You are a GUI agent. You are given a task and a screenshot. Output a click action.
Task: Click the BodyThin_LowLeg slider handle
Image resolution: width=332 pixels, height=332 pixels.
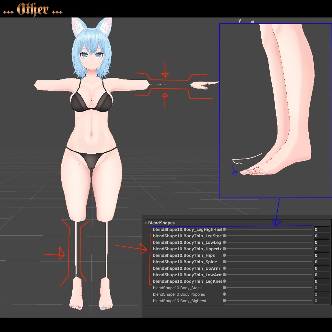pyautogui.click(x=224, y=242)
